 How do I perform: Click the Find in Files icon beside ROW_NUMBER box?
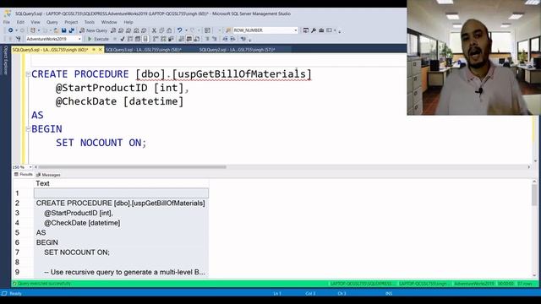228,30
